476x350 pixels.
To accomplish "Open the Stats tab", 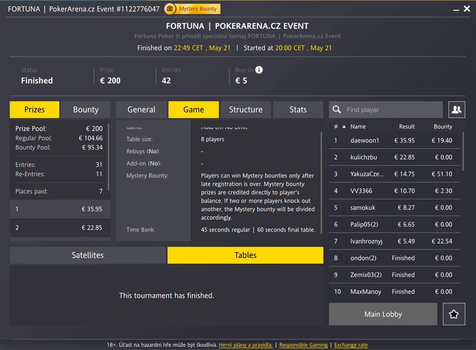I will [298, 109].
